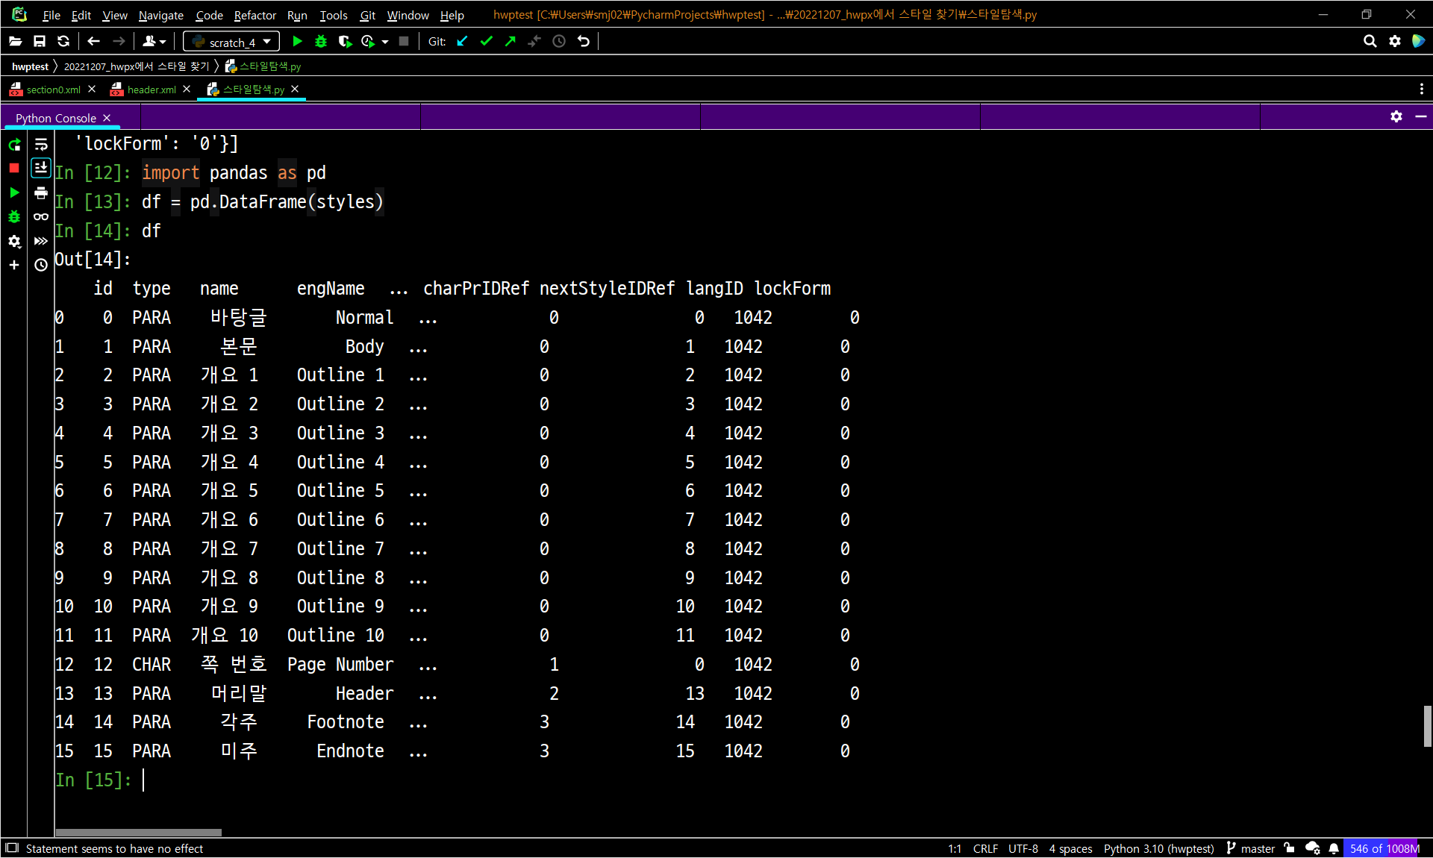
Task: Click the Debug bug icon in toolbar
Action: [x=321, y=42]
